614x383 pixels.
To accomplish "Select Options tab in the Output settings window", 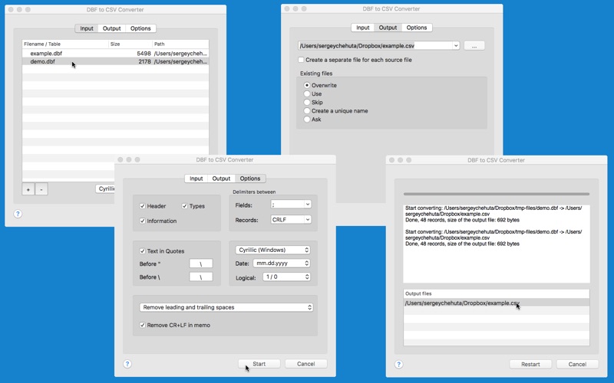I will (417, 28).
